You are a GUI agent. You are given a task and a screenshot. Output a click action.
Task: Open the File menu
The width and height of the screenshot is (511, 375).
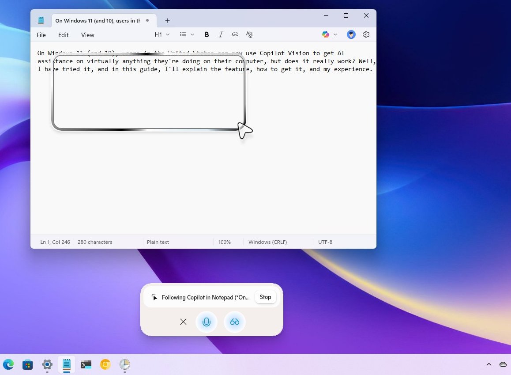pyautogui.click(x=41, y=35)
